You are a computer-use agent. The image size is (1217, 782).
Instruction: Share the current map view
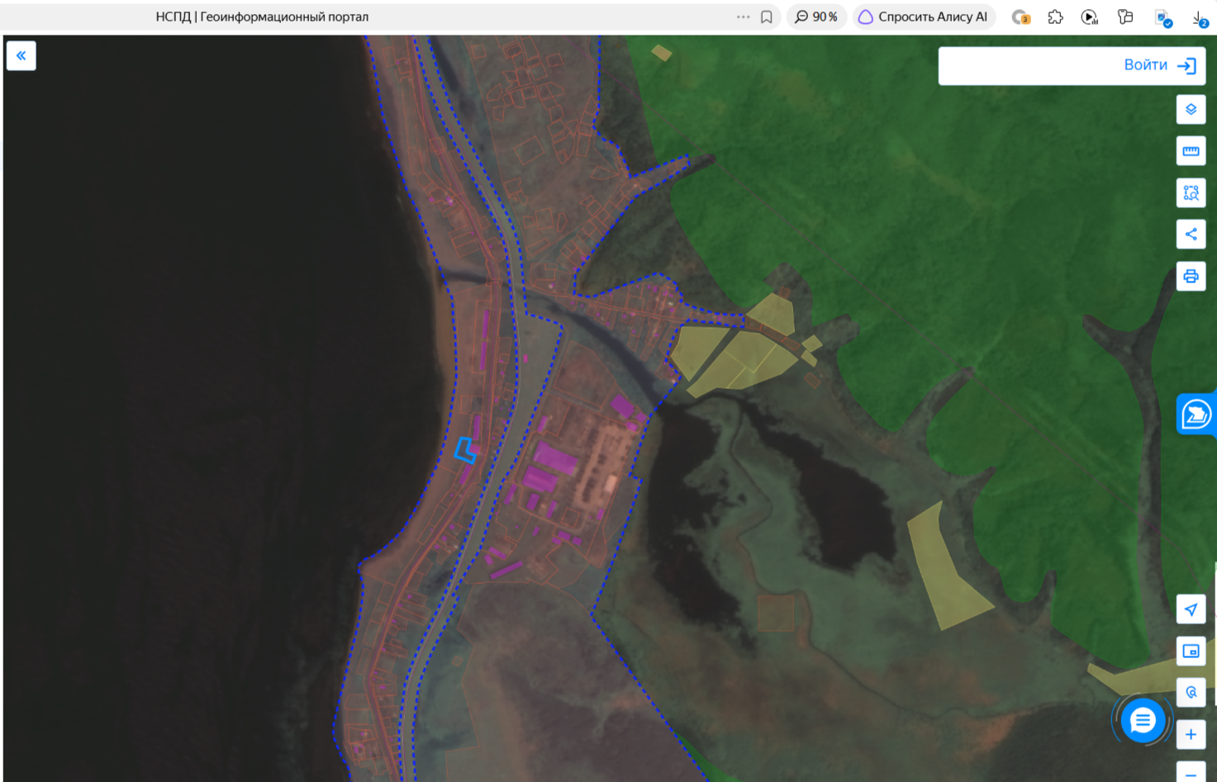[1191, 235]
